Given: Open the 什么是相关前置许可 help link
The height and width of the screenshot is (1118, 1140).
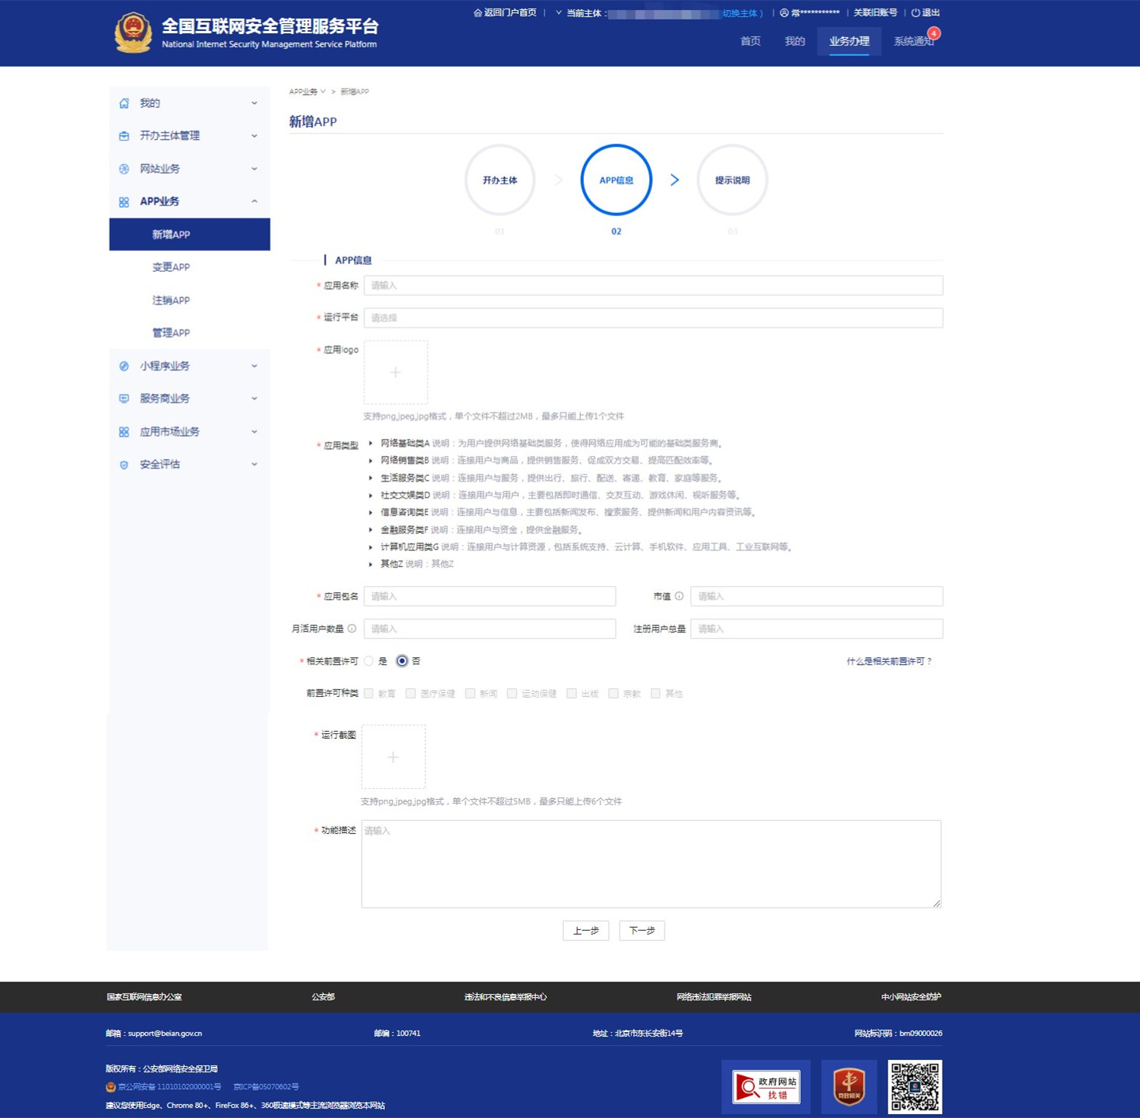Looking at the screenshot, I should pyautogui.click(x=889, y=661).
